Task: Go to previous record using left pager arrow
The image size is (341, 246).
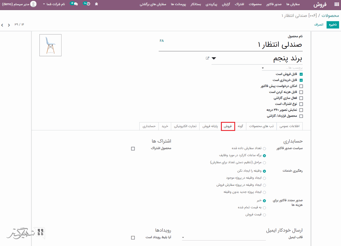Action: click(x=2, y=25)
